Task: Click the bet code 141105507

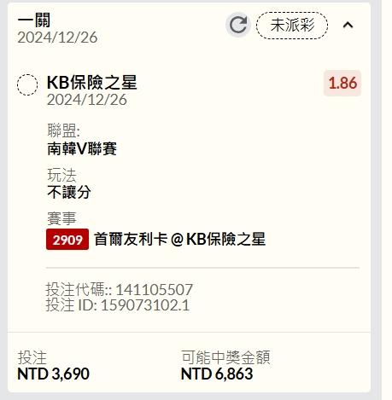Action: [155, 289]
